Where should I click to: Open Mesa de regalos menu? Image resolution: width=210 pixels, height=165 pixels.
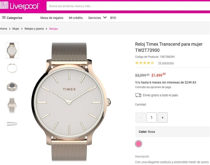pyautogui.click(x=52, y=18)
